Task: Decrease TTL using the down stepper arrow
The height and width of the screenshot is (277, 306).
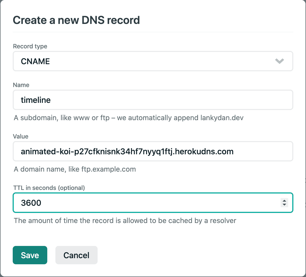Action: (284, 205)
